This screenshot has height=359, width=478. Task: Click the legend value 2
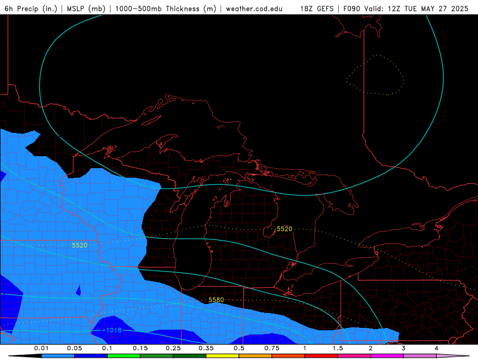(370, 348)
